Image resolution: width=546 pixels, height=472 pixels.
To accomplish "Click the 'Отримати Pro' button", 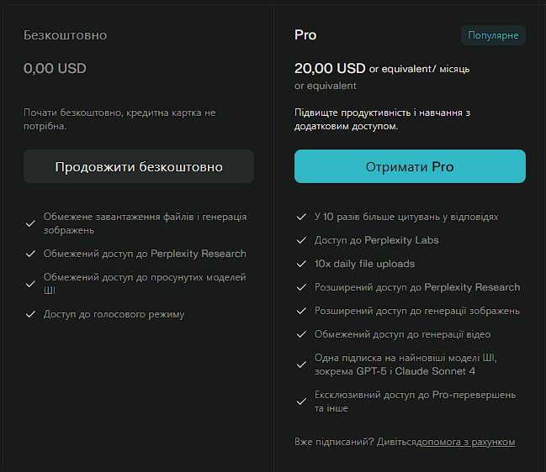I will pos(410,166).
